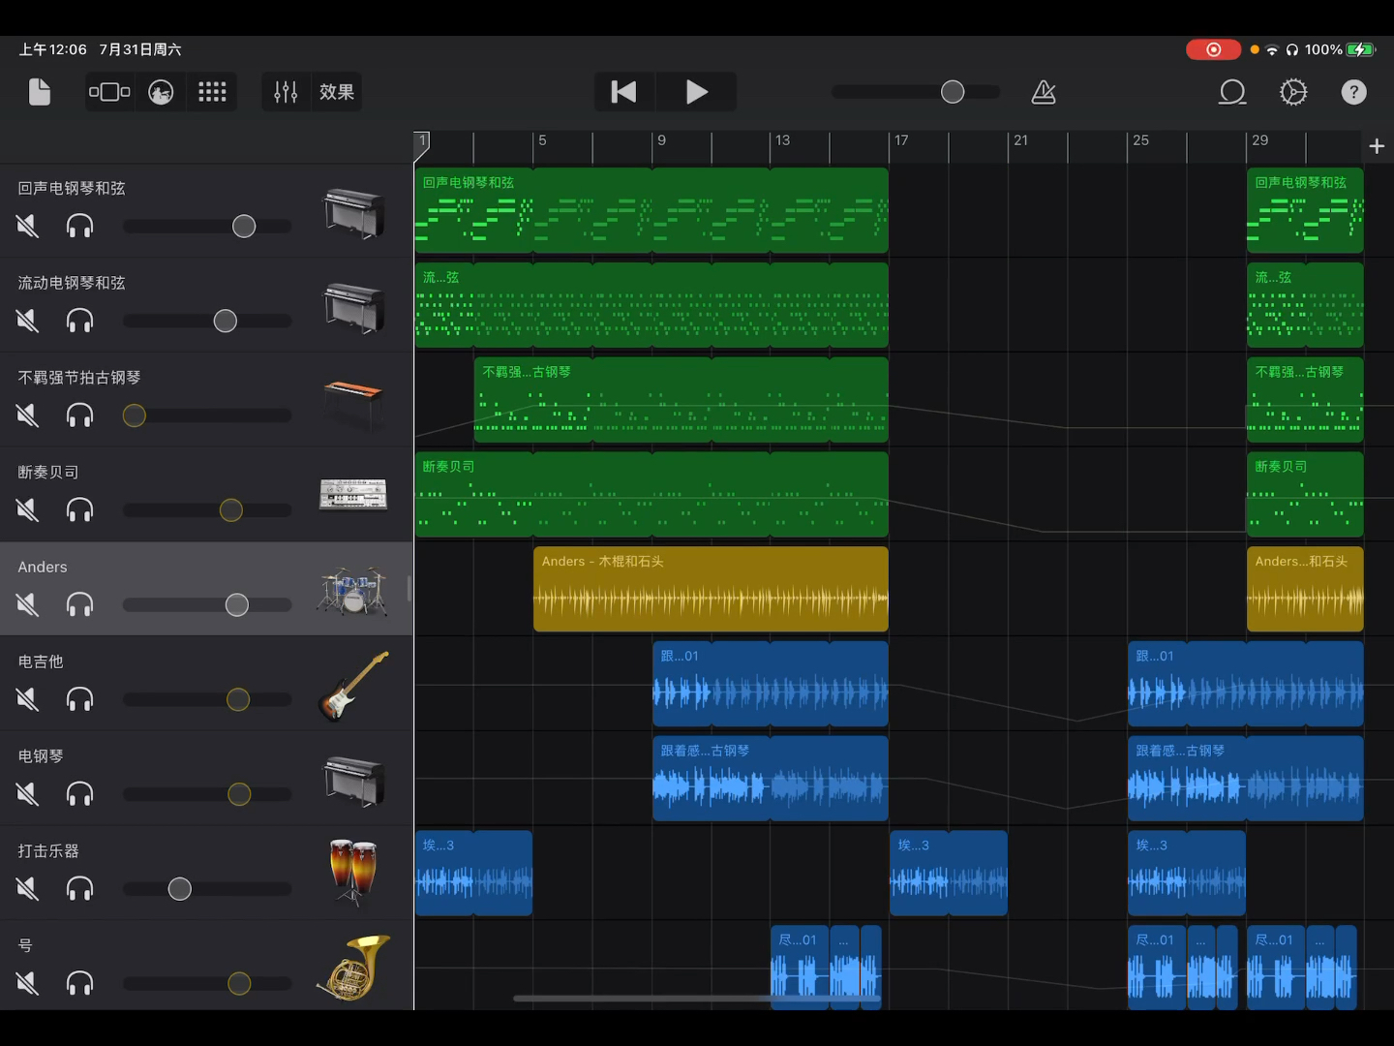Open track controls mixer icon
1394x1046 pixels.
coord(286,92)
